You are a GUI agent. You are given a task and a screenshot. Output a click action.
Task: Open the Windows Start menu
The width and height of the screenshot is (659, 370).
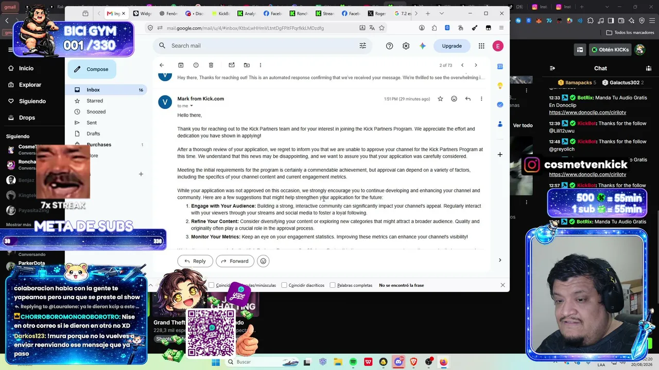click(216, 362)
